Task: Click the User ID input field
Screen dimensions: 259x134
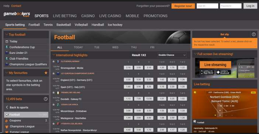Action: coord(207,6)
